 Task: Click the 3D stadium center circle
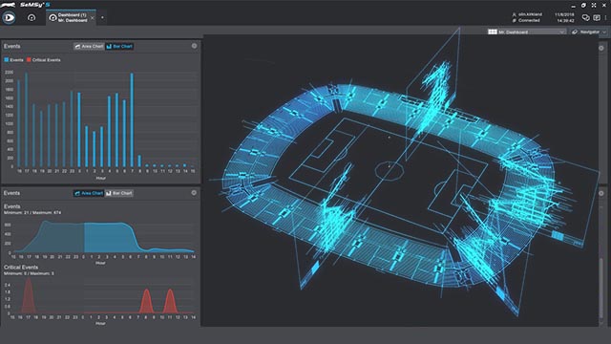389,171
